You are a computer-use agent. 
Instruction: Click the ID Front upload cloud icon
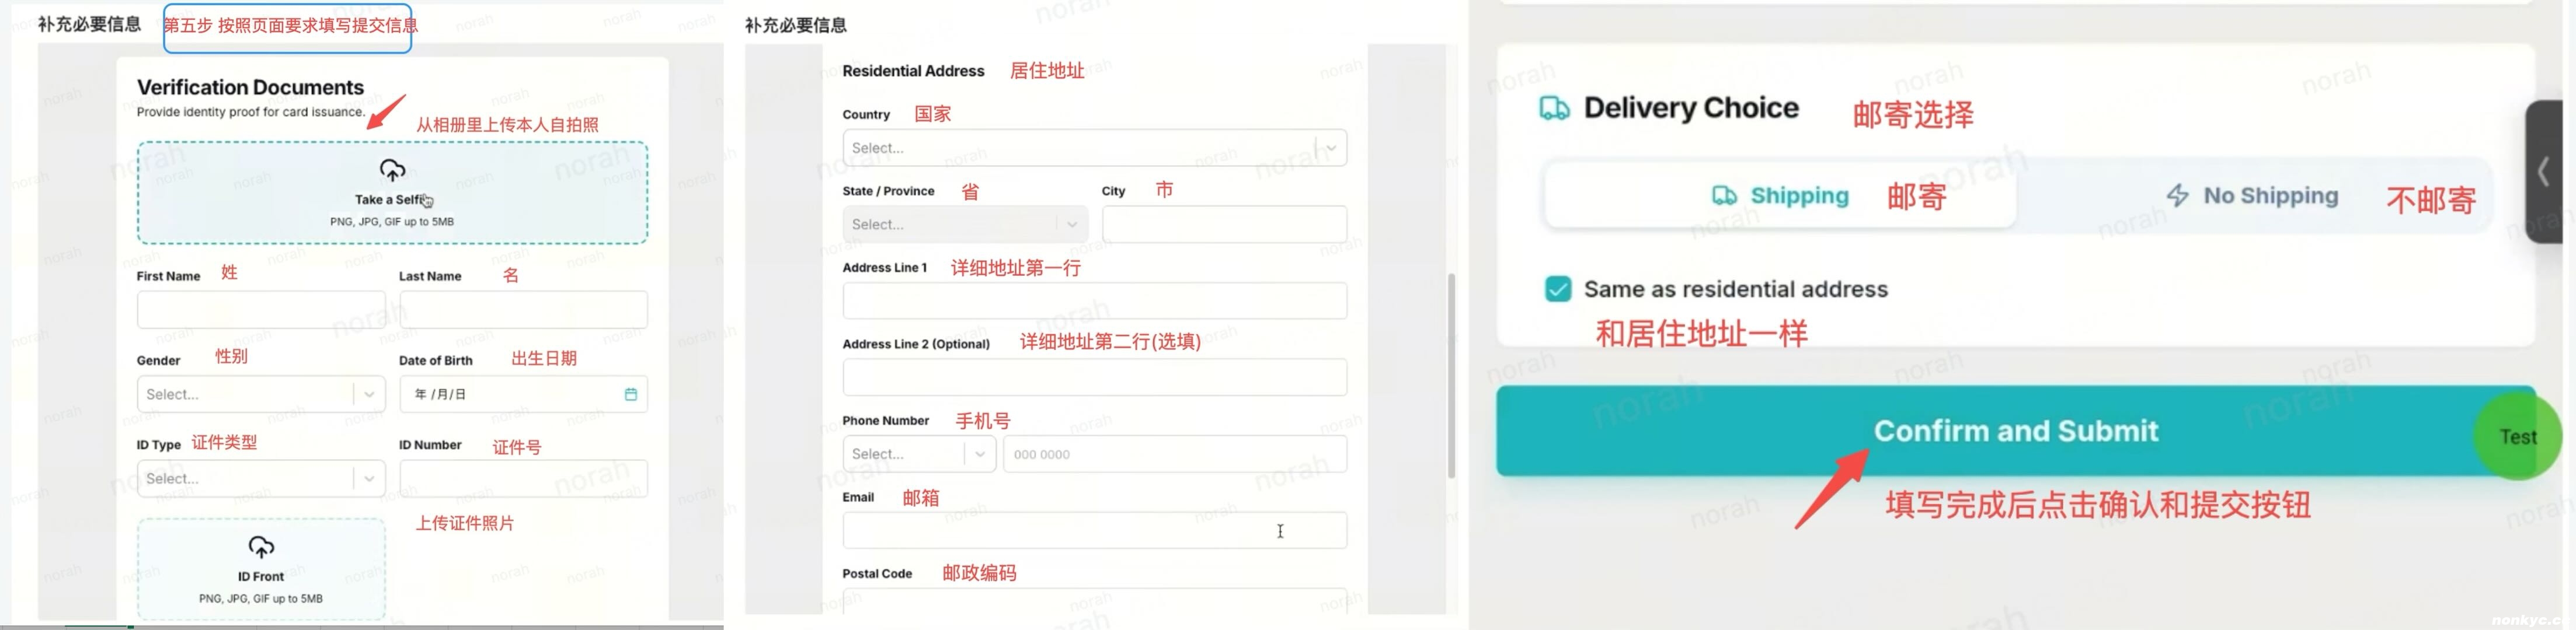(x=261, y=547)
